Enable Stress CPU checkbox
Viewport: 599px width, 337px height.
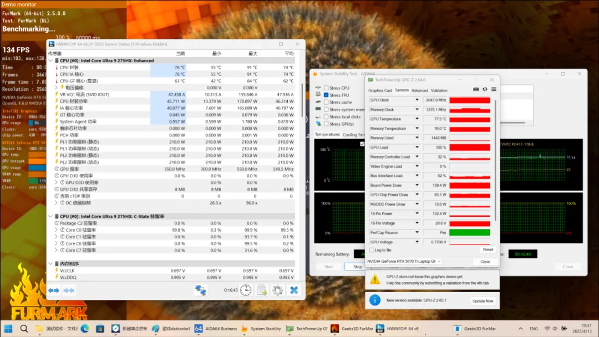pos(326,88)
